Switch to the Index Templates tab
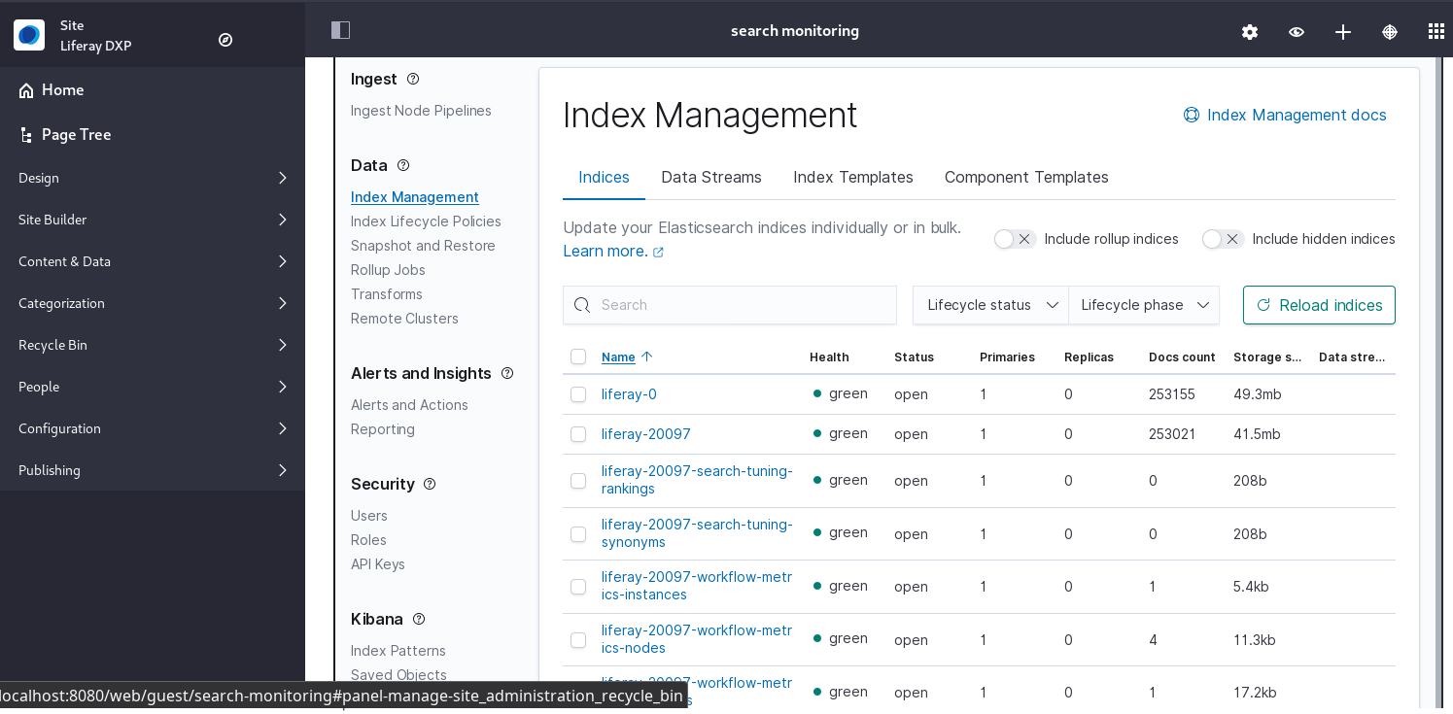This screenshot has width=1453, height=714. click(853, 178)
